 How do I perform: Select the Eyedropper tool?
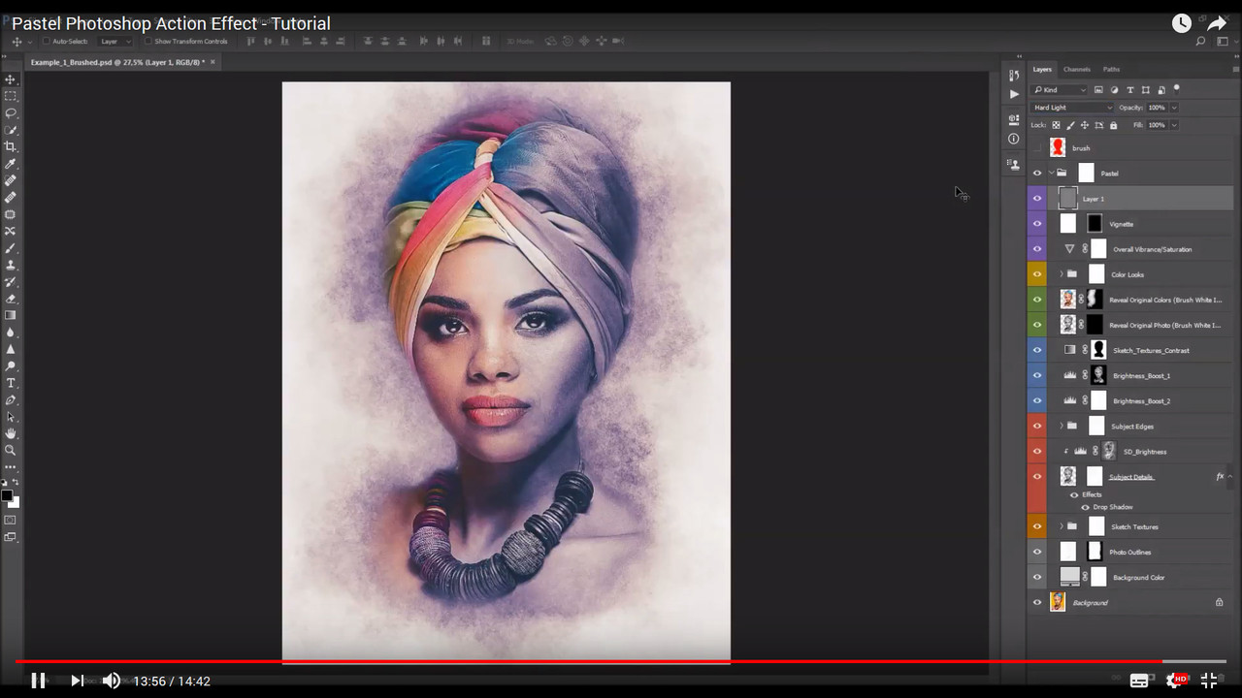pyautogui.click(x=11, y=164)
